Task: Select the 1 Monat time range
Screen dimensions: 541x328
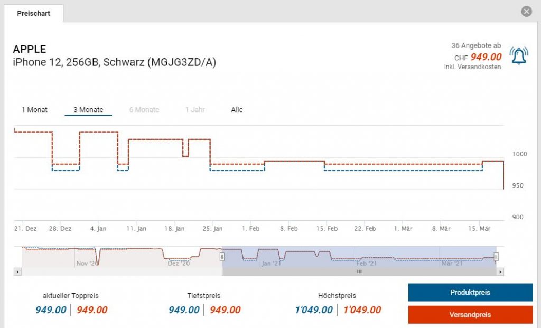Action: (x=34, y=110)
